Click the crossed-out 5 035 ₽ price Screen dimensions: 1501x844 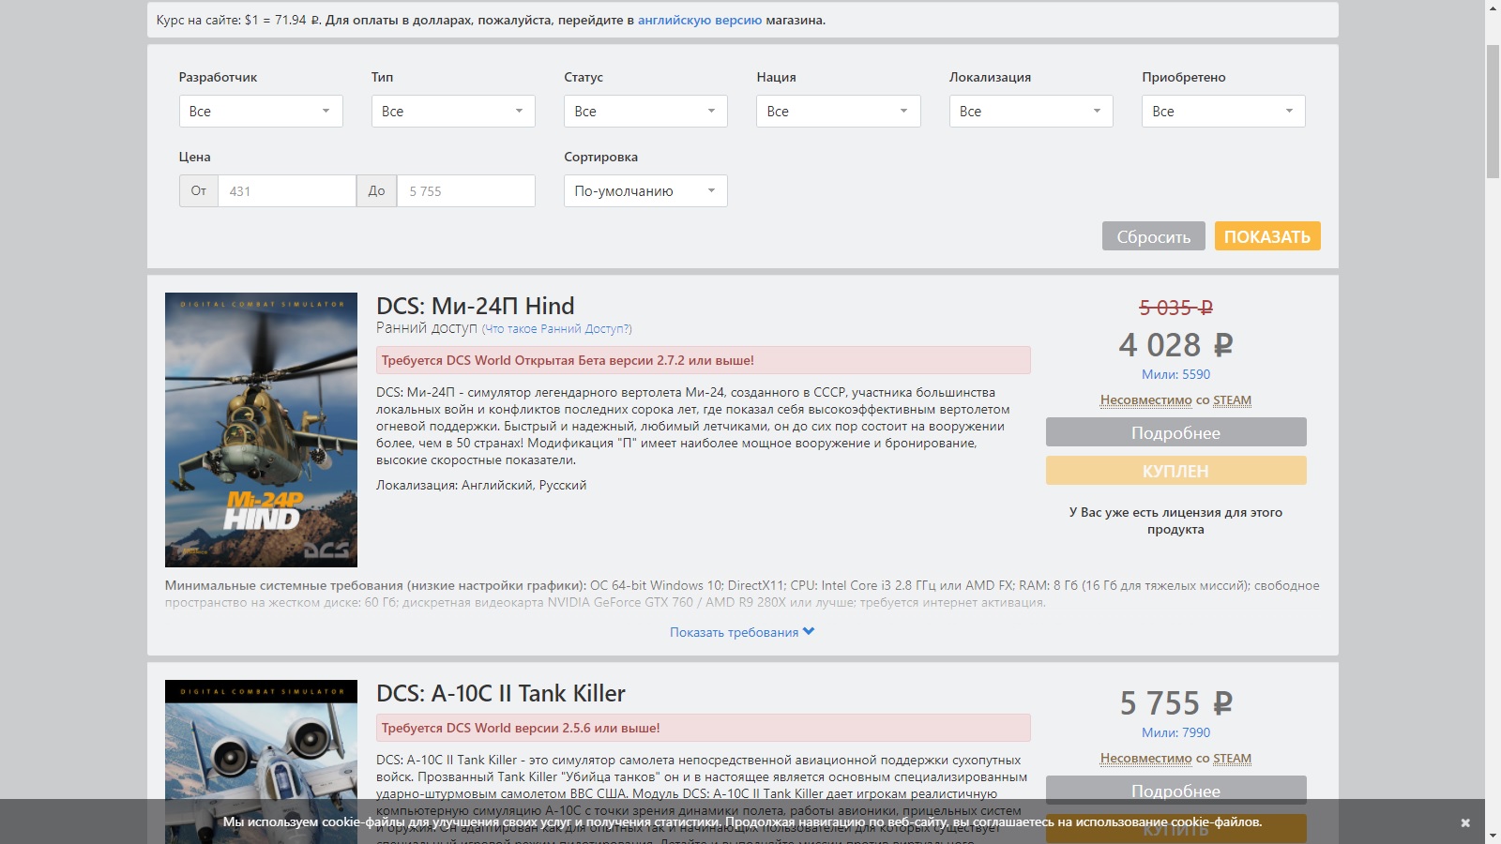pyautogui.click(x=1175, y=308)
